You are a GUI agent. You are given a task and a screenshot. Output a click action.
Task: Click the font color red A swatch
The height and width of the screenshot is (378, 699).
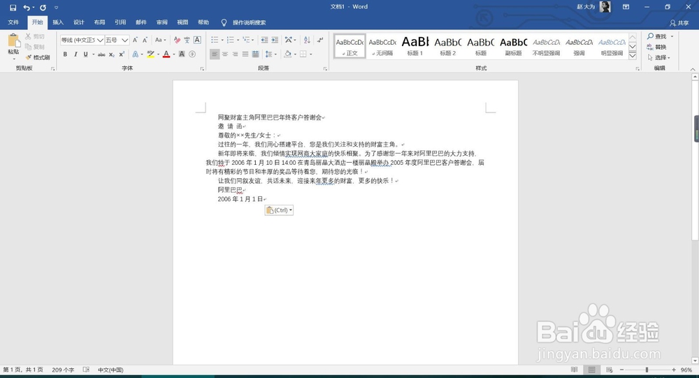pyautogui.click(x=166, y=54)
